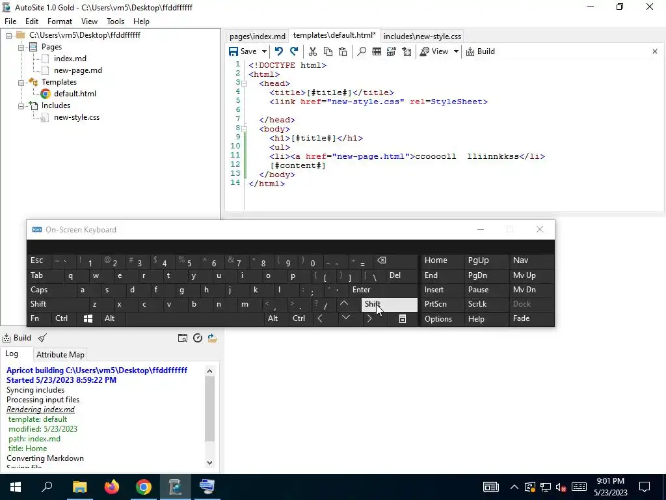Click Build button in editor toolbar
The image size is (666, 500).
481,51
